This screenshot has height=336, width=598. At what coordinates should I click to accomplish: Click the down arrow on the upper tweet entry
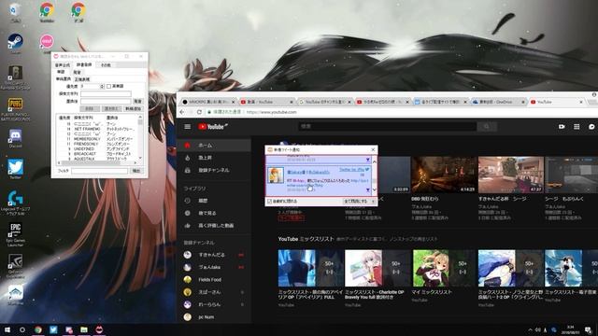(x=367, y=160)
